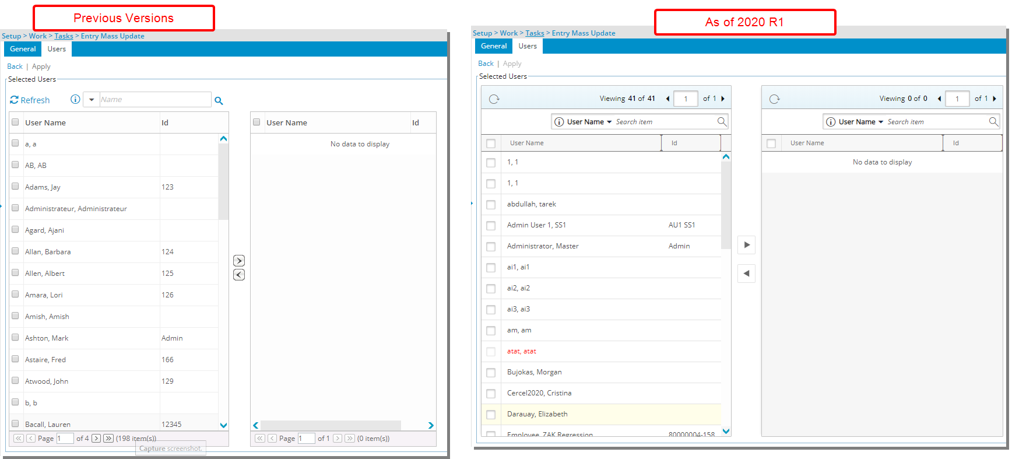Click Back link in Previous Versions
This screenshot has height=459, width=1012.
click(x=15, y=66)
